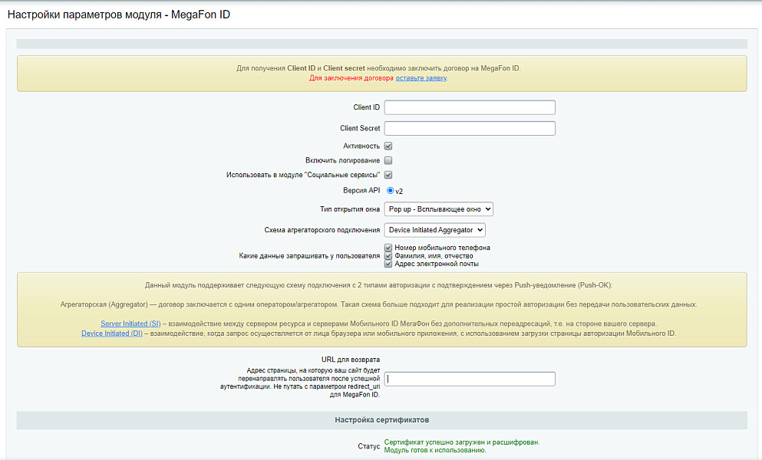Uncheck Использовать в модуле "Социальные сервисы"
Image resolution: width=762 pixels, height=460 pixels.
coord(388,174)
